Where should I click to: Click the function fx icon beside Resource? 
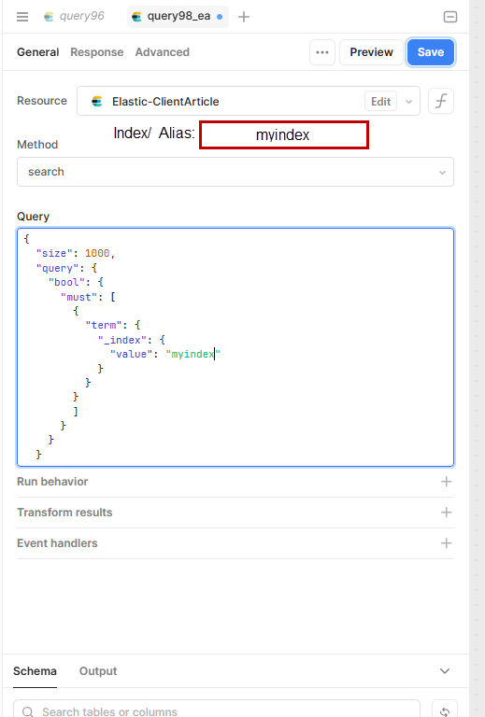tap(441, 101)
